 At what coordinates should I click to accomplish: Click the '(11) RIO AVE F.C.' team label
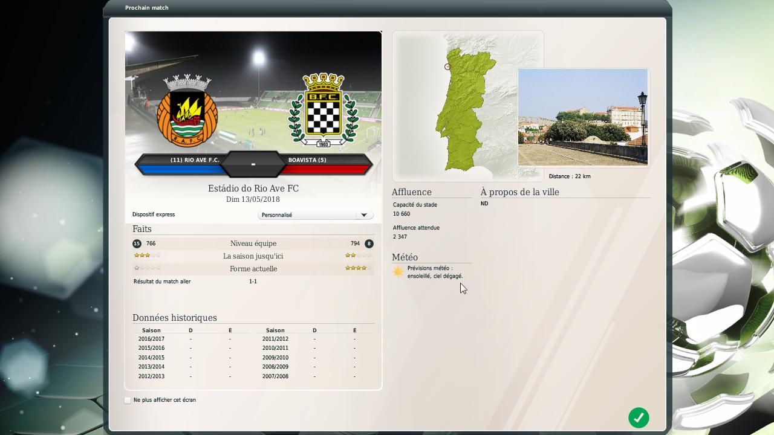tap(195, 160)
